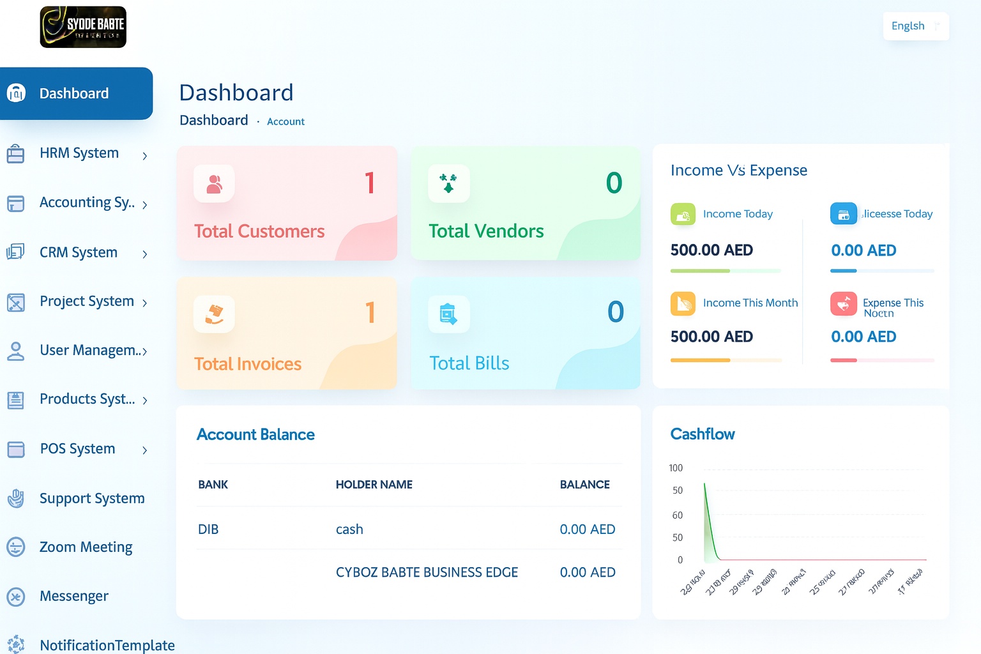Viewport: 981px width, 654px height.
Task: Click the company logo at top left
Action: pos(83,27)
